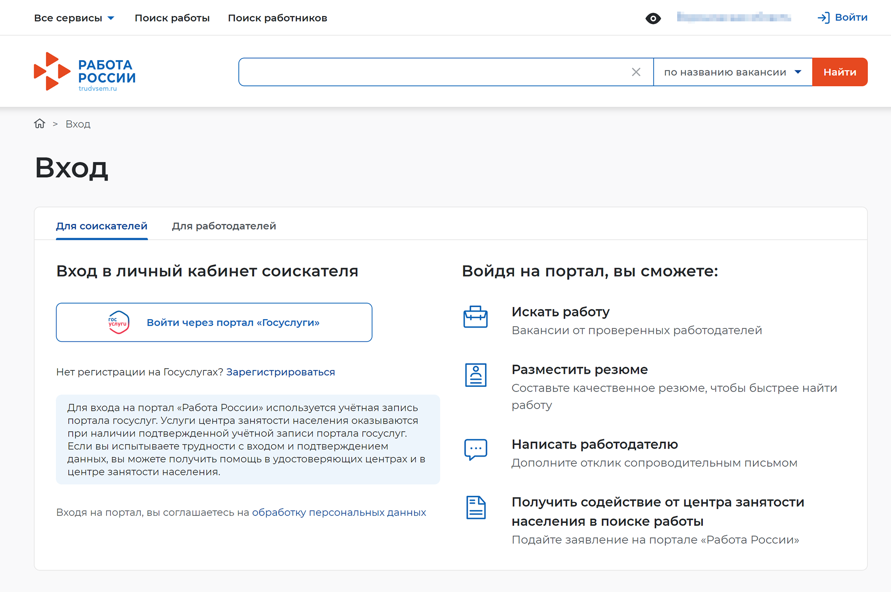
Task: Switch to Для соискателей tab
Action: coord(102,226)
